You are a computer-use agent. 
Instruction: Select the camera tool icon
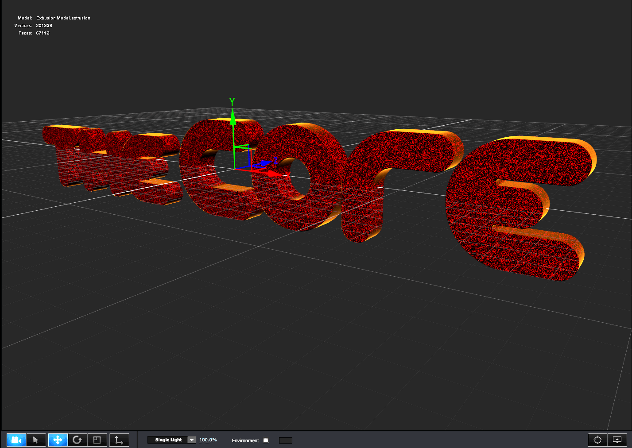(x=16, y=440)
